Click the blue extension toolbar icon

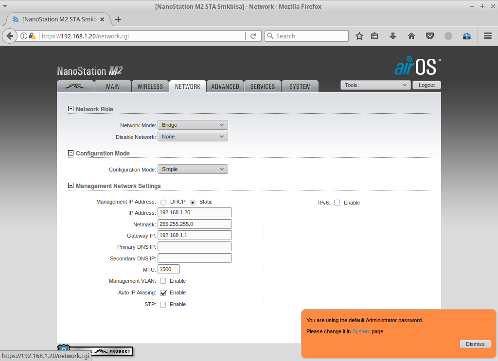pos(466,36)
